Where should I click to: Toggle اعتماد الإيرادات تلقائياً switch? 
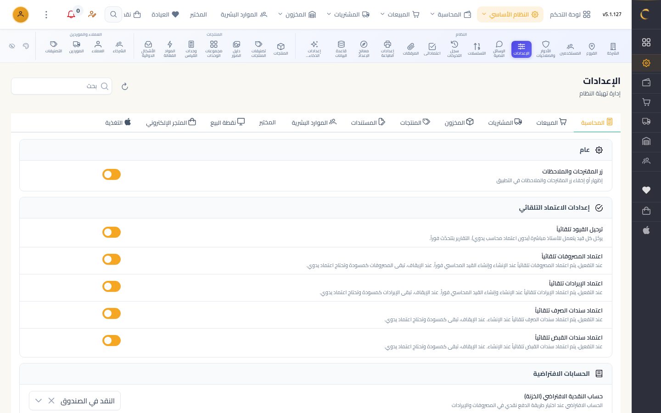pos(112,286)
